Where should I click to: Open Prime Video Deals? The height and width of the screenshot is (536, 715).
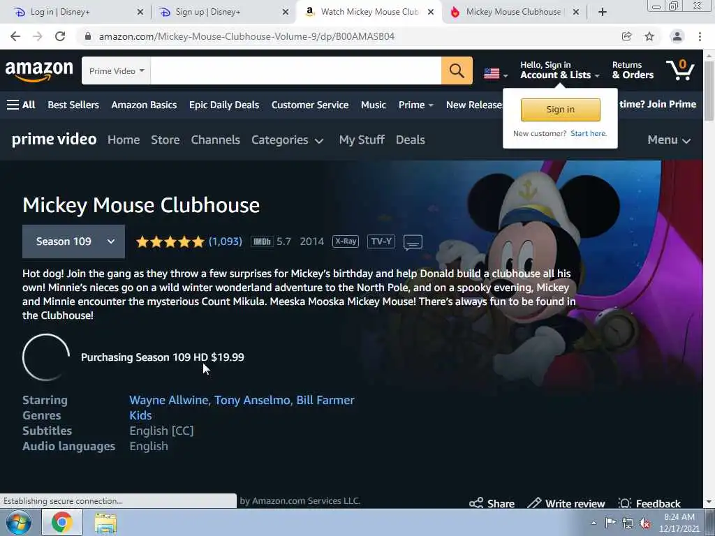point(411,140)
